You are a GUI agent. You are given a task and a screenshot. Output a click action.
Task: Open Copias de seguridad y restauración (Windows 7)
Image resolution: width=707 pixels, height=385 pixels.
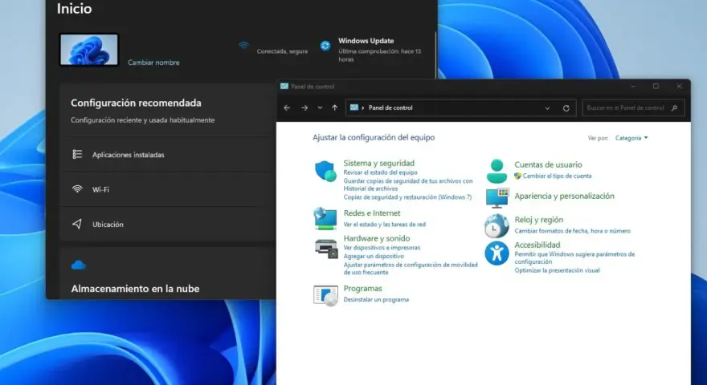point(407,197)
